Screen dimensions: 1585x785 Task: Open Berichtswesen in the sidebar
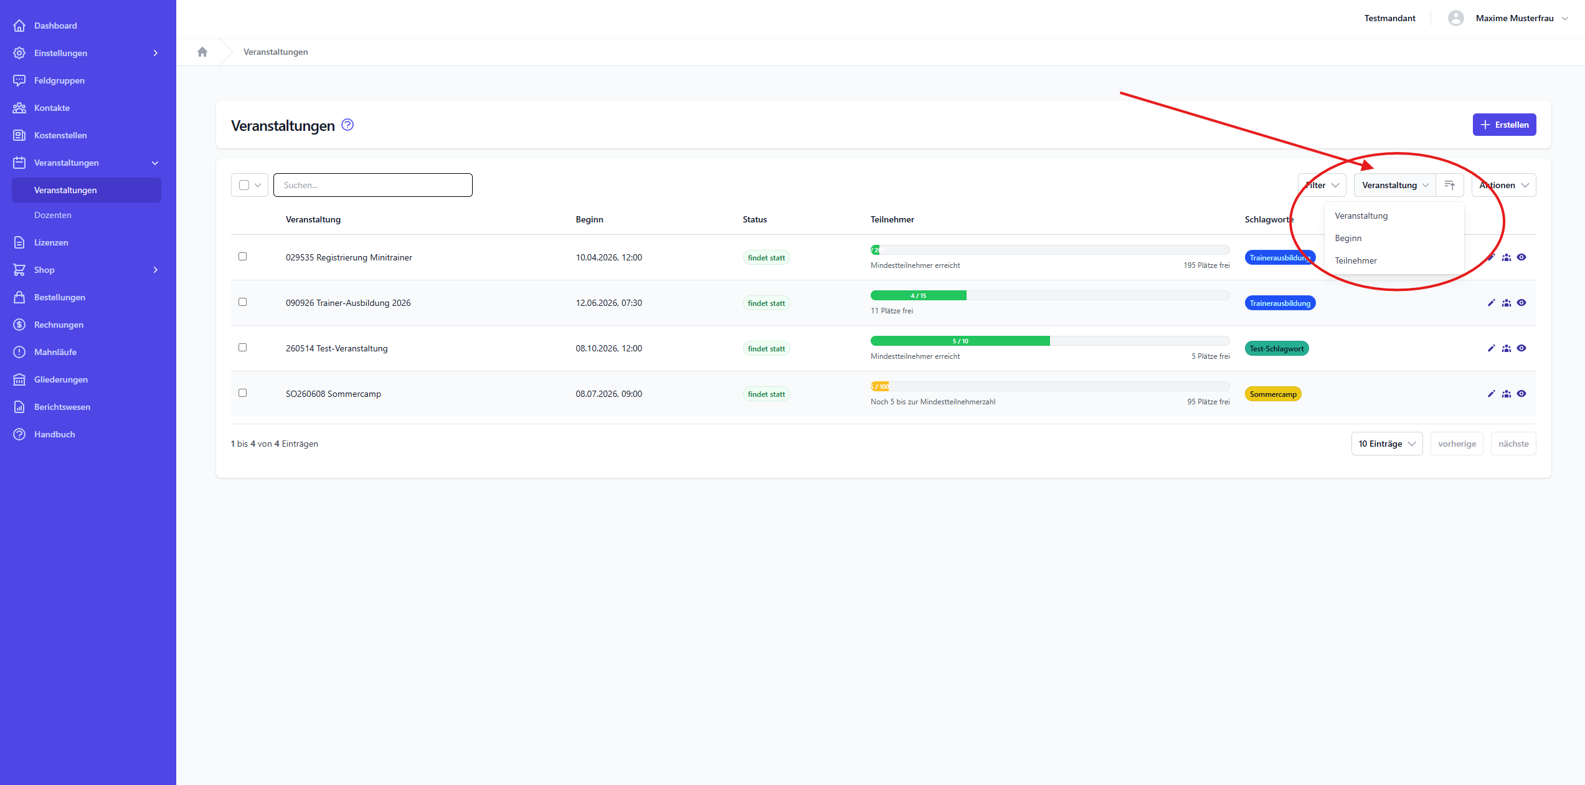(x=62, y=407)
